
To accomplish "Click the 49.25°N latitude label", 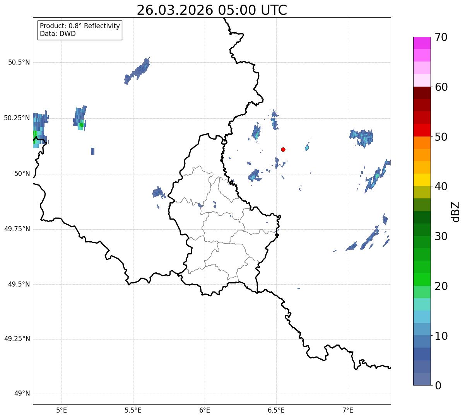I will point(17,339).
